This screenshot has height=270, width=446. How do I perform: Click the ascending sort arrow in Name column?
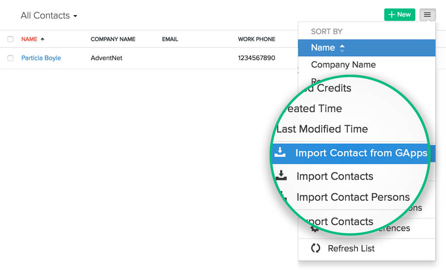click(43, 39)
